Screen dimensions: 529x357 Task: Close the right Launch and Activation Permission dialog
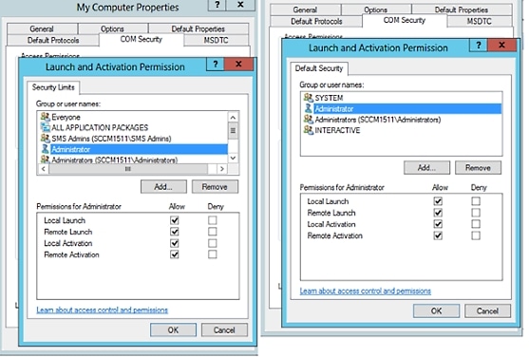click(501, 46)
